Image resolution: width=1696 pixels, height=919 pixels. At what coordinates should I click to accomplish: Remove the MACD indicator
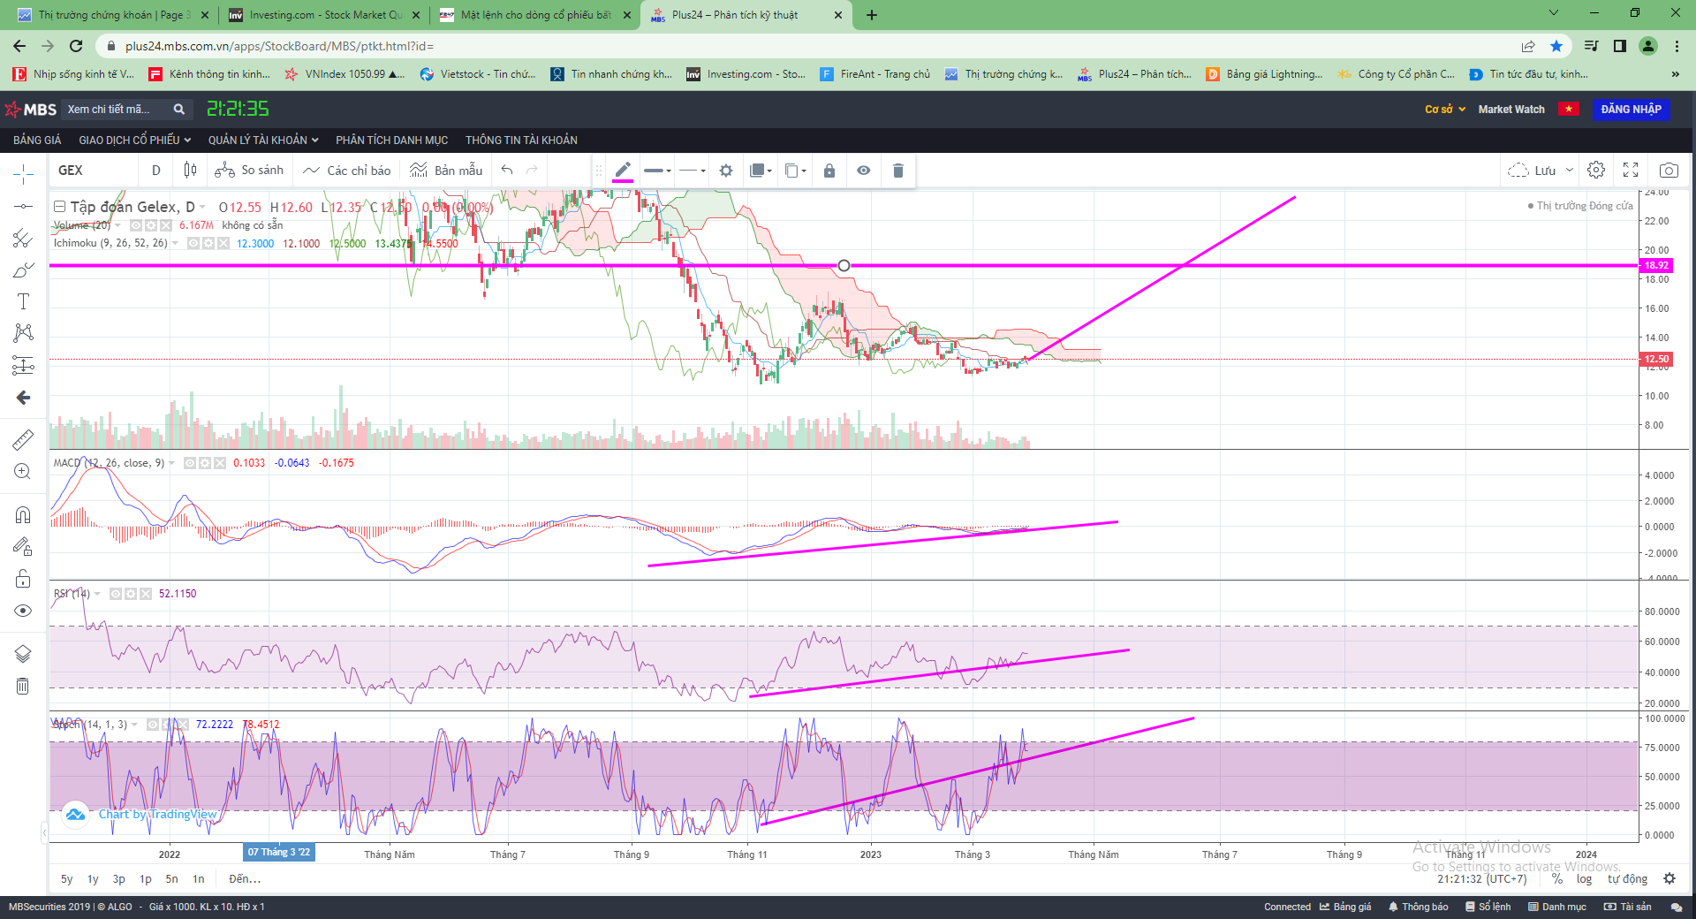point(220,463)
